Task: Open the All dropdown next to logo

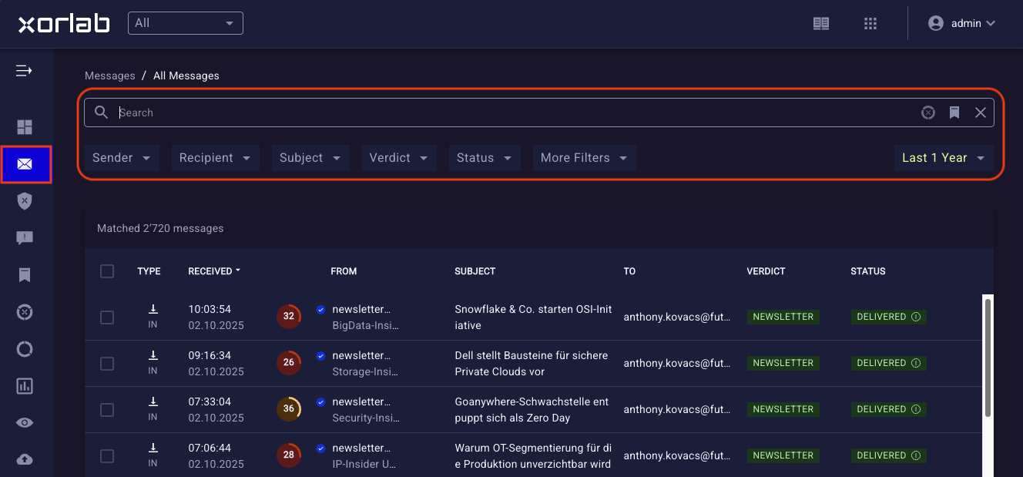Action: (x=186, y=23)
